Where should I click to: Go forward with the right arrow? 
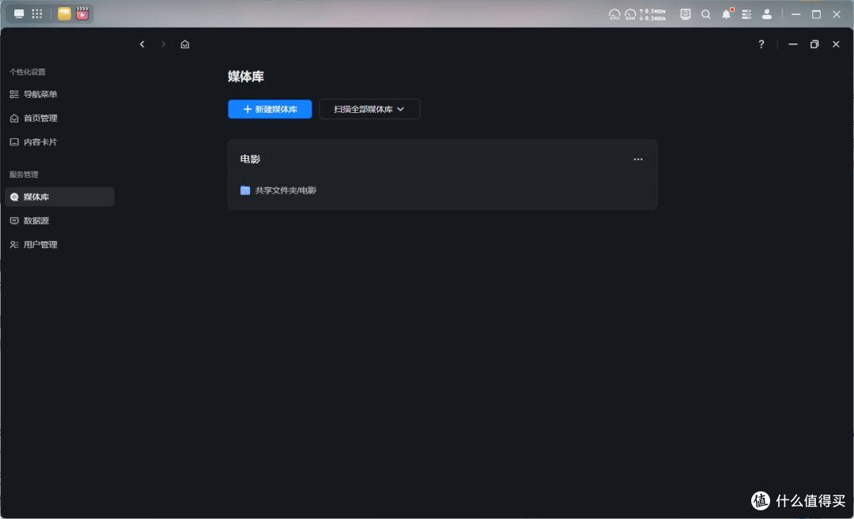163,44
